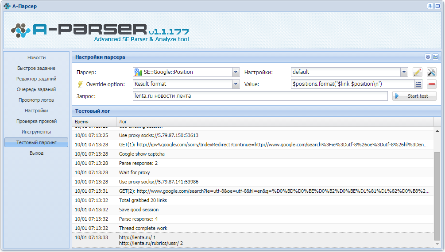Click the pencil edit settings icon

pyautogui.click(x=417, y=72)
